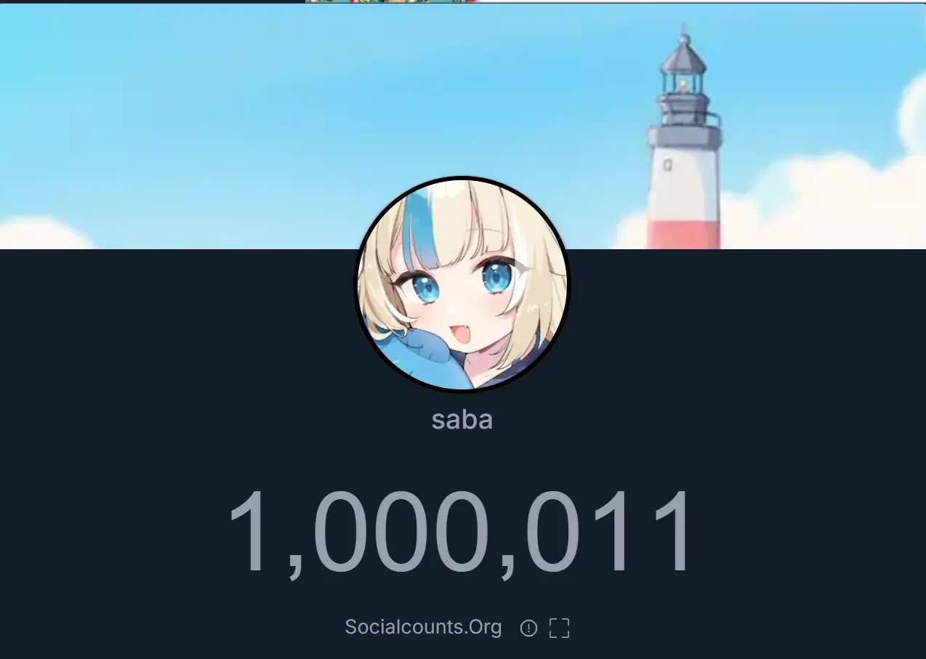The width and height of the screenshot is (926, 659).
Task: Click the blue sky area of the banner
Action: tap(291, 109)
